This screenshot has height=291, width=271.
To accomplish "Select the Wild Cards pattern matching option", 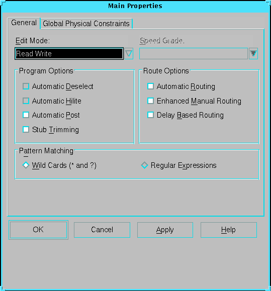I will pyautogui.click(x=26, y=165).
